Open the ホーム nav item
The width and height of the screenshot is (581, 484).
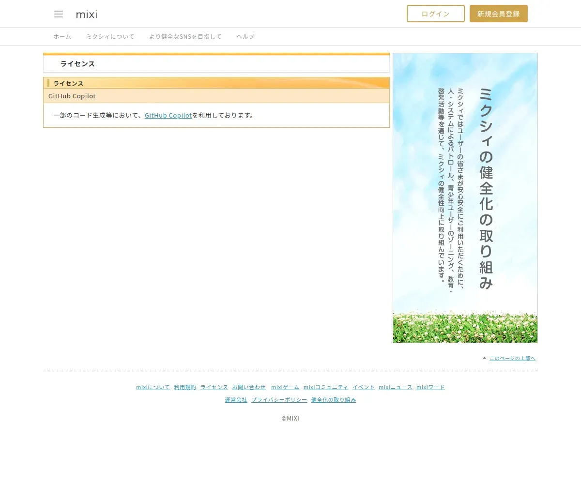coord(62,36)
